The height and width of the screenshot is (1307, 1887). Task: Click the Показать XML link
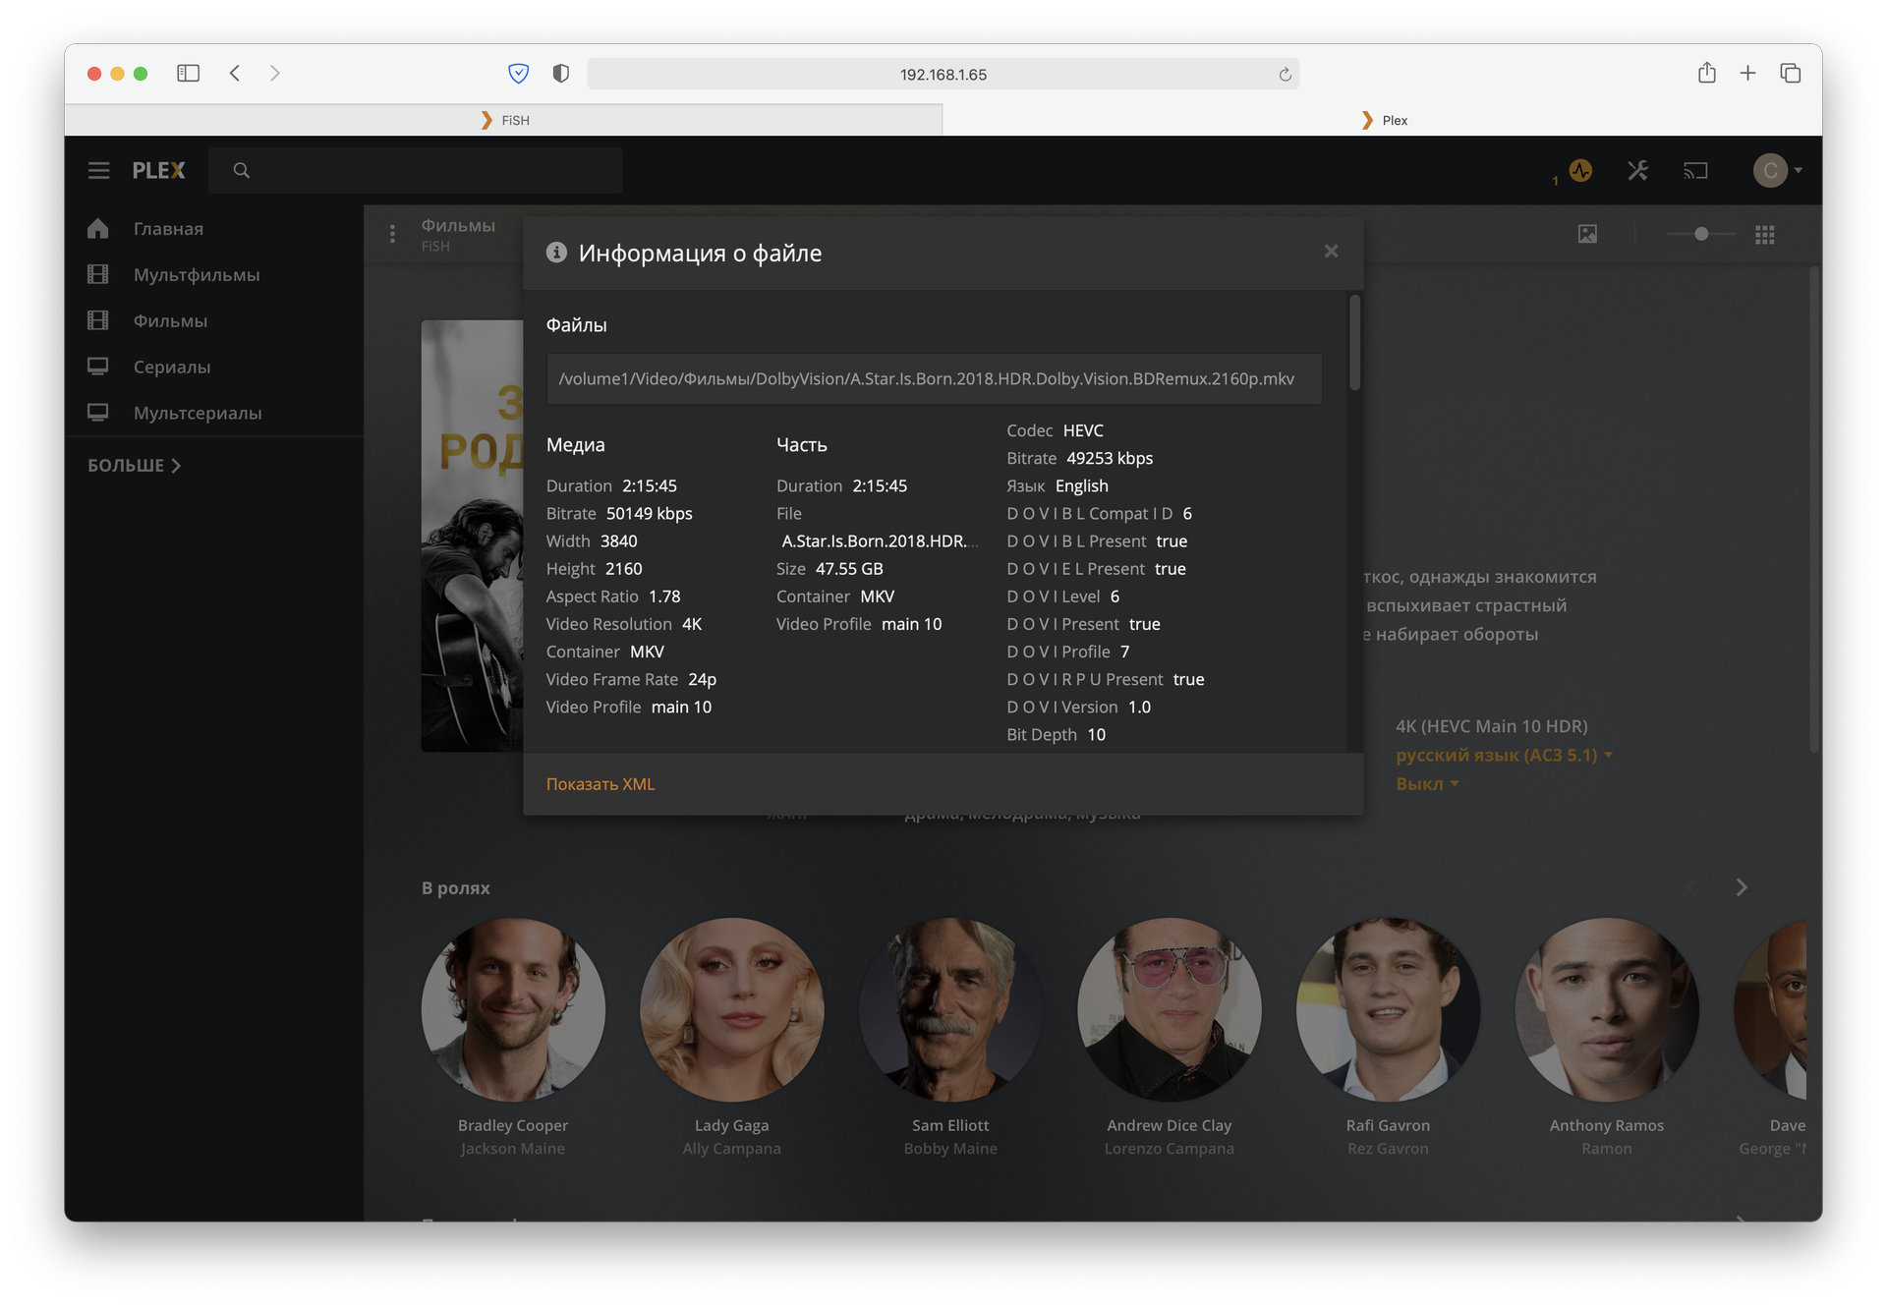click(600, 784)
